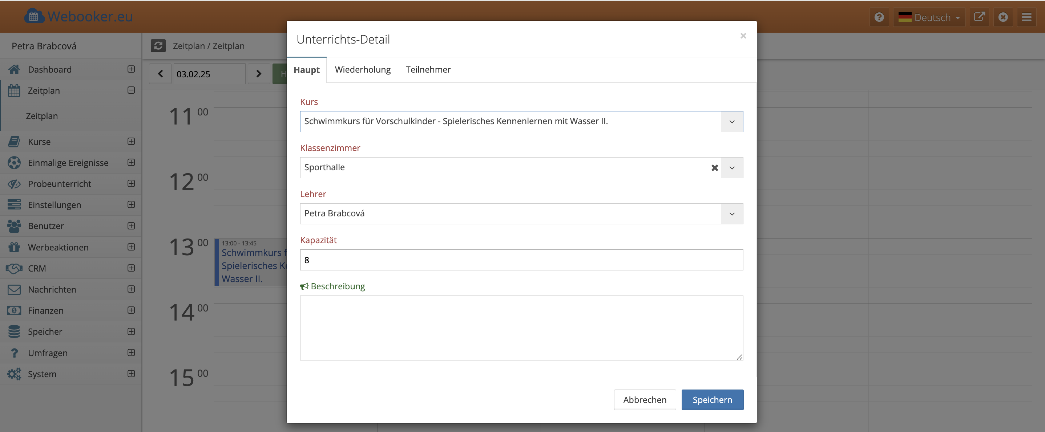Open the Klassenzimmer dropdown arrow
The width and height of the screenshot is (1045, 432).
pyautogui.click(x=731, y=168)
